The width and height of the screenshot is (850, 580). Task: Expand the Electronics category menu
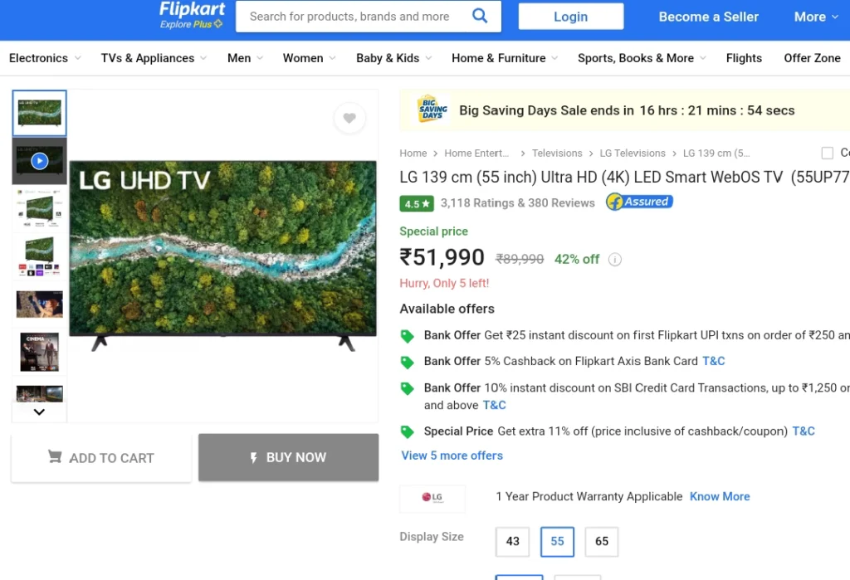coord(45,58)
